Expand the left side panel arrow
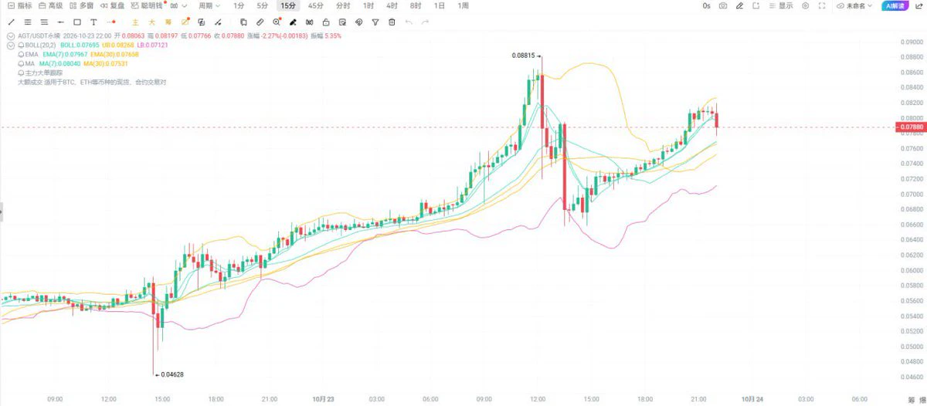The height and width of the screenshot is (406, 927). pyautogui.click(x=2, y=211)
